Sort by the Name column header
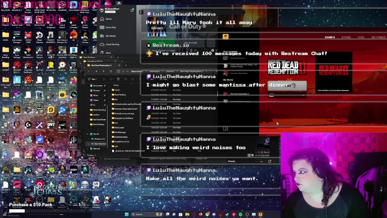 [116, 85]
